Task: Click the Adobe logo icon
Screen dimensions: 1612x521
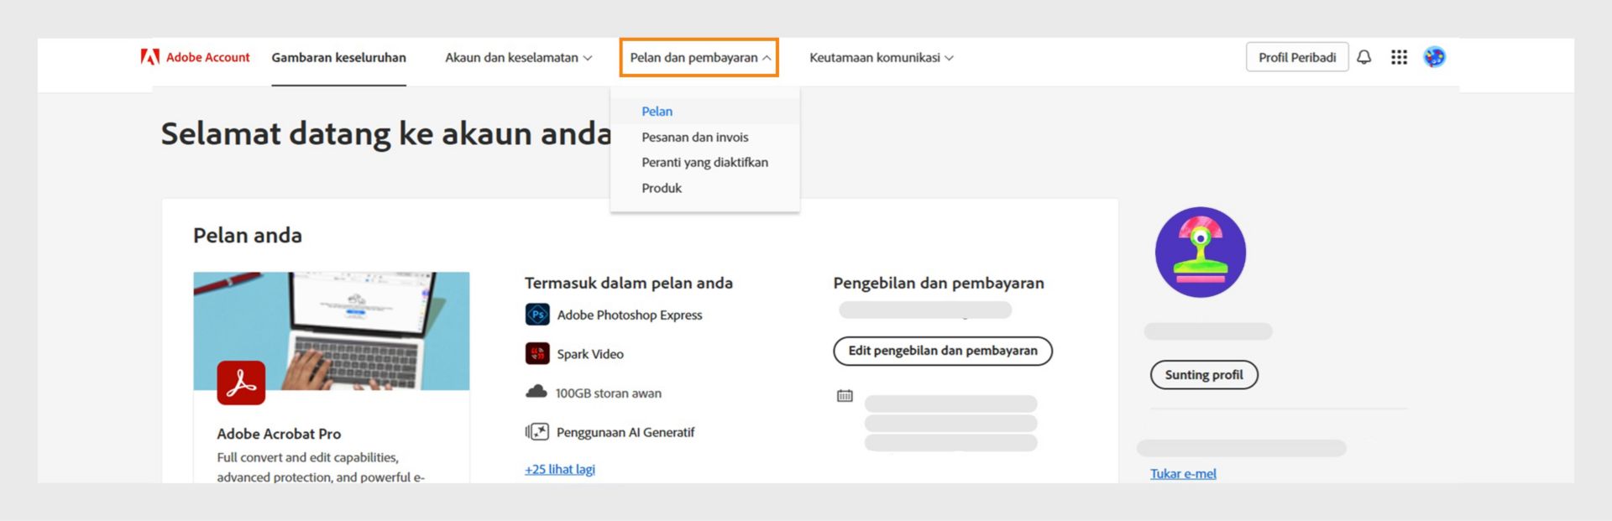Action: coord(150,57)
